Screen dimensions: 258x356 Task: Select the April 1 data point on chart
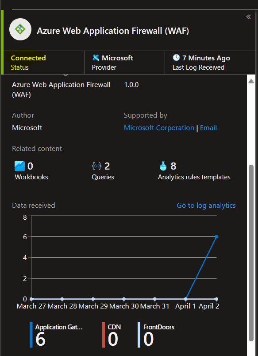pyautogui.click(x=185, y=299)
